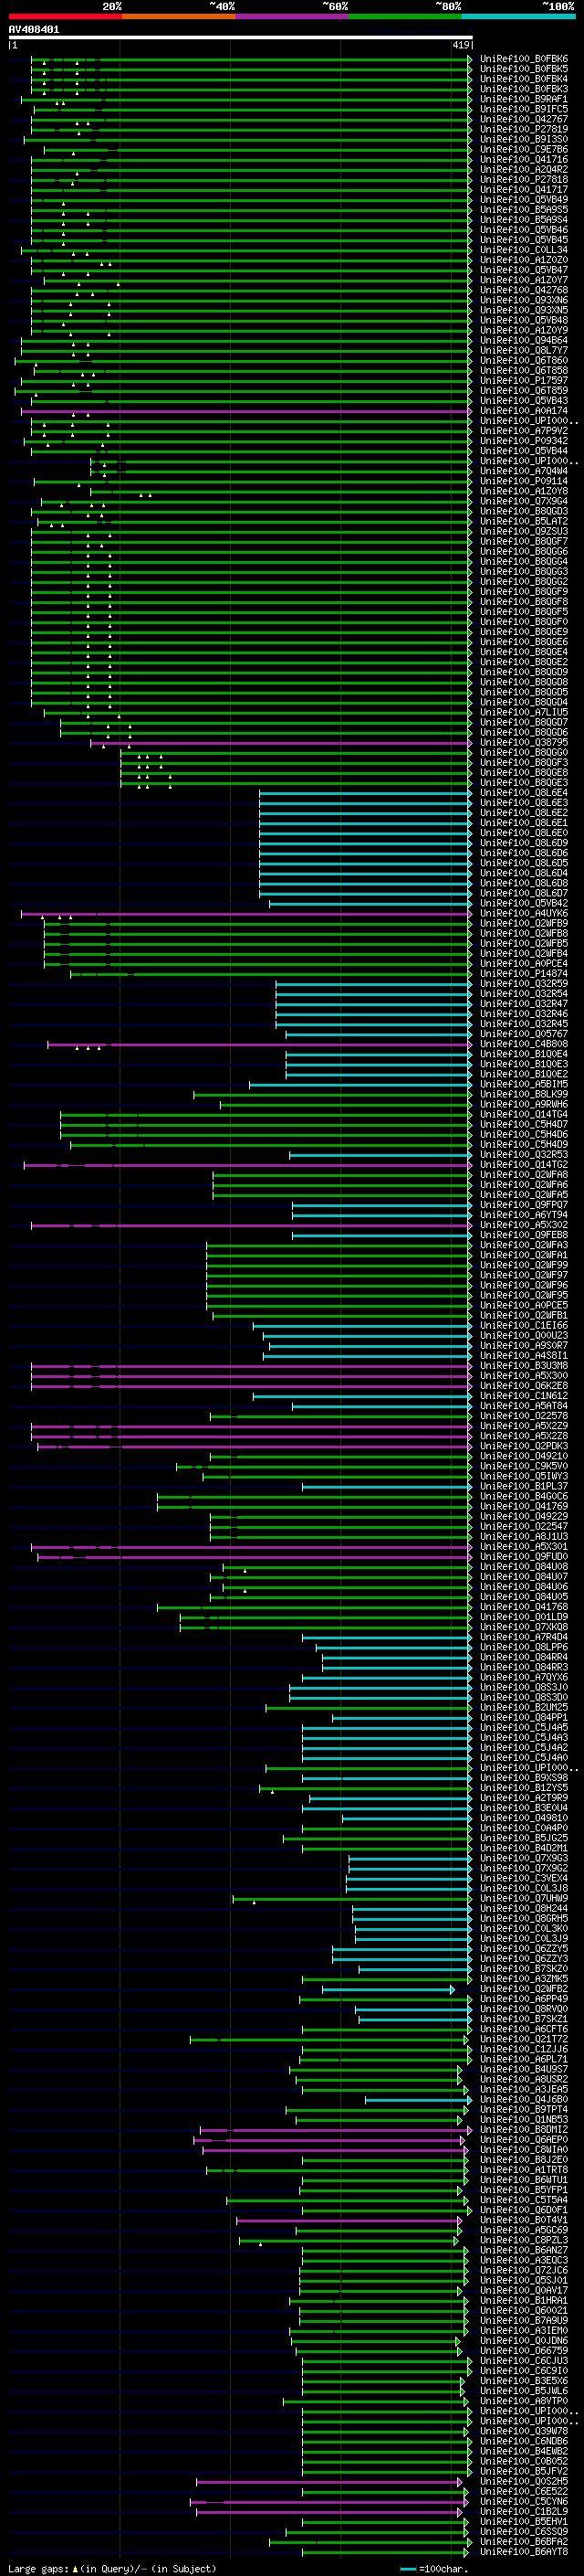
Task: Choose the UniRef100_Q05767 label
Action: coord(523,1034)
